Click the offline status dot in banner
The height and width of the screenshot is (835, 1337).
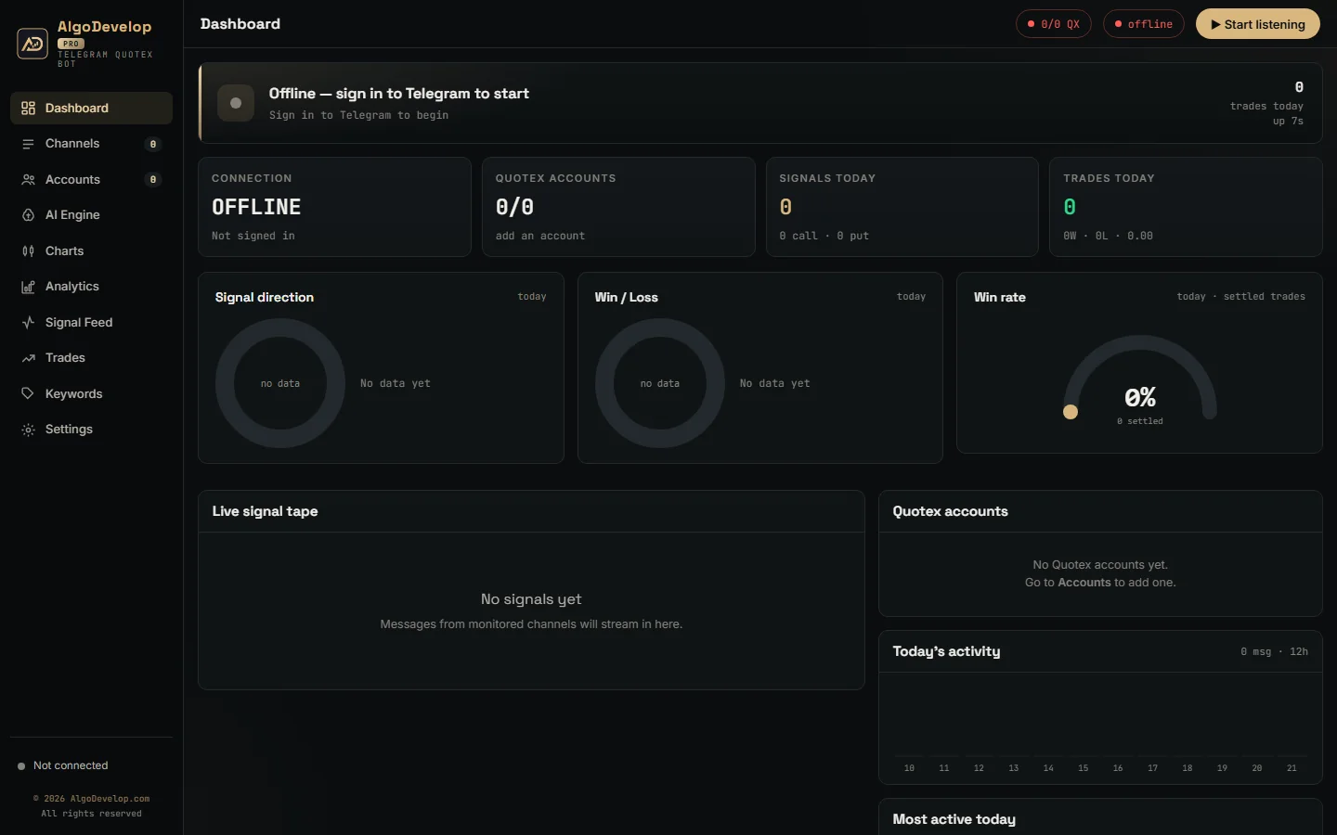click(x=236, y=103)
